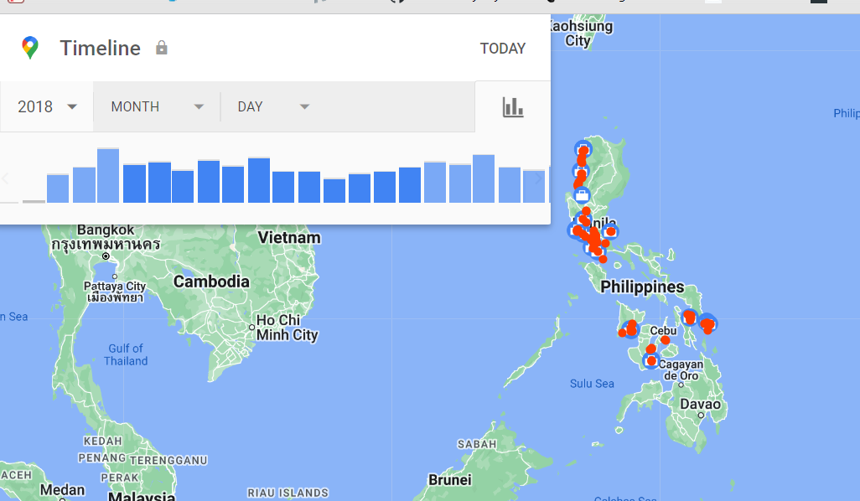The image size is (860, 501).
Task: Click the Pattaya City label
Action: [115, 292]
